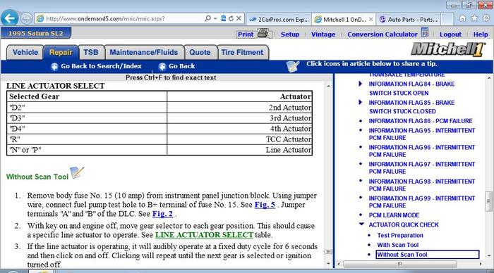The width and height of the screenshot is (494, 273).
Task: Open INFORMATION FLAG 97 - INTERMITTENT PCM FAILURE
Action: click(421, 167)
